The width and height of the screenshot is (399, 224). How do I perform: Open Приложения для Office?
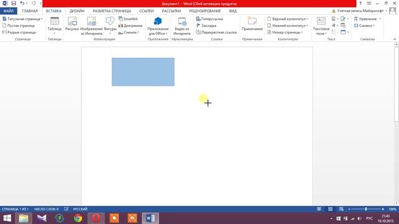[158, 26]
